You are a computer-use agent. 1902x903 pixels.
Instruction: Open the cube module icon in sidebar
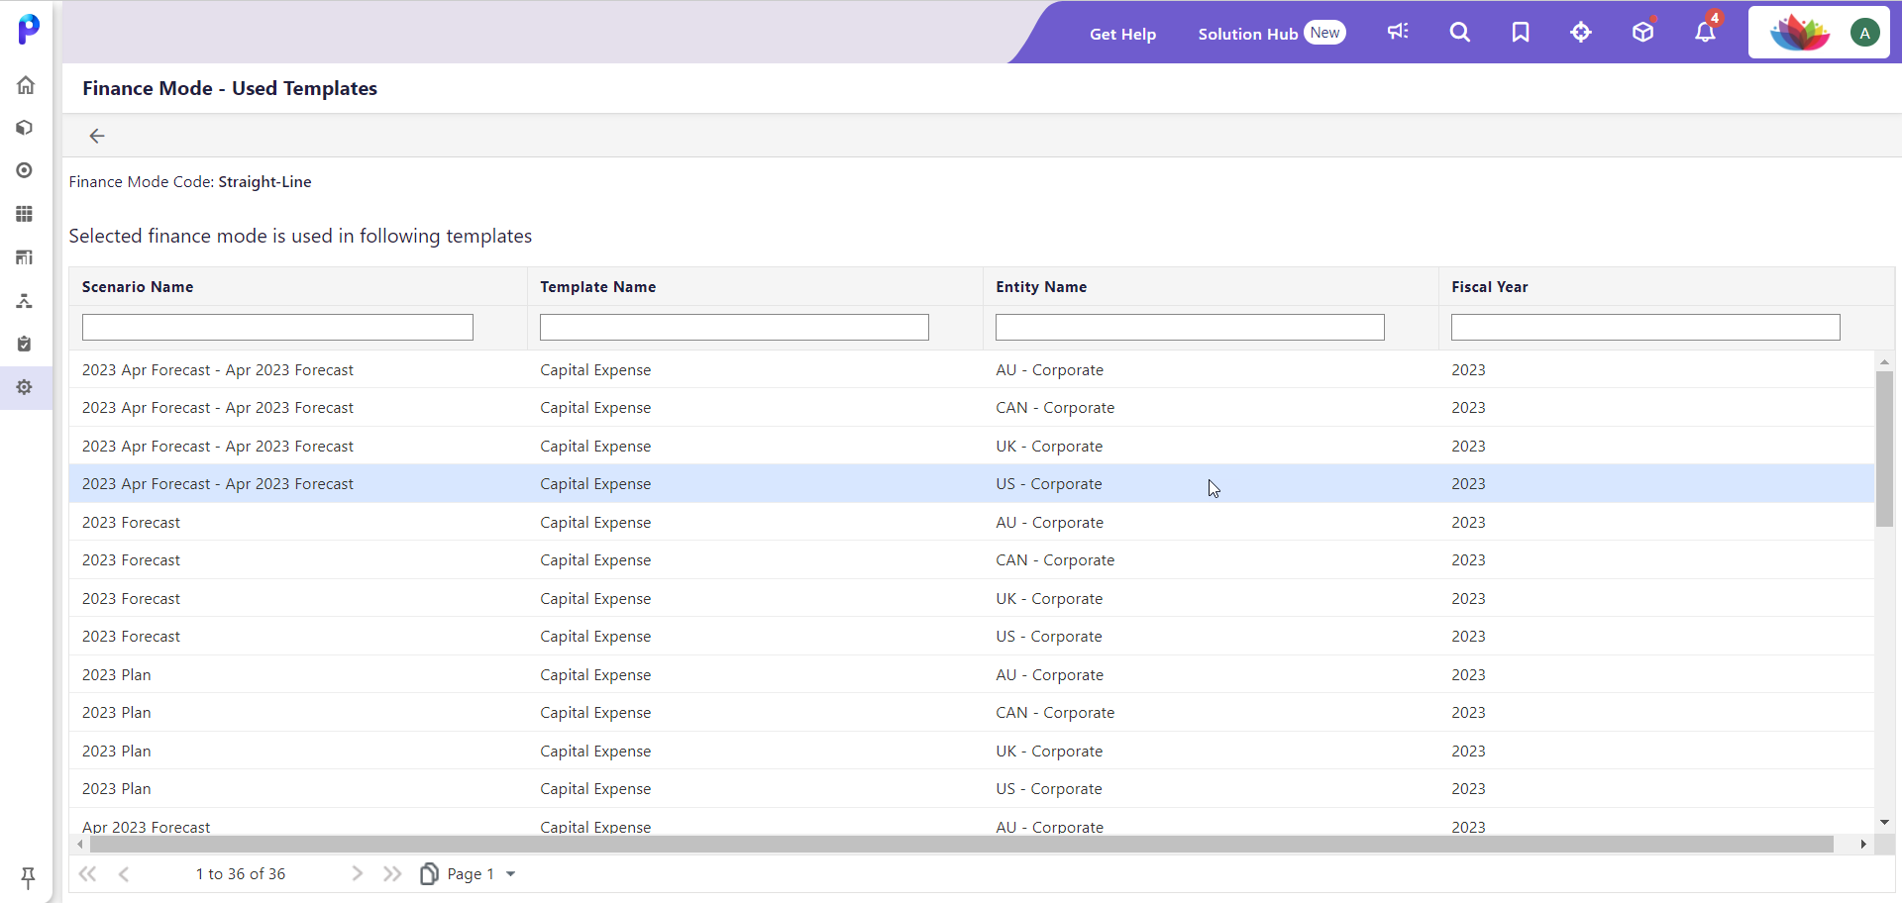25,128
